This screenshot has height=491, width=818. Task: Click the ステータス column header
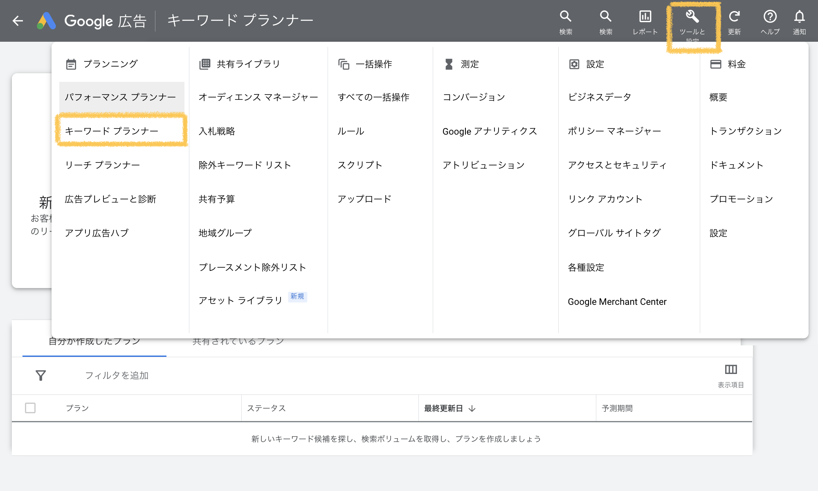266,408
